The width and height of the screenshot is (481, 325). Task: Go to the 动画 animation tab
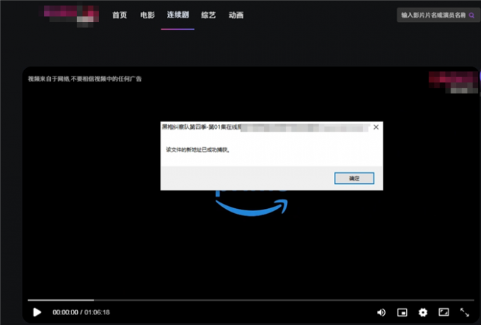point(236,15)
